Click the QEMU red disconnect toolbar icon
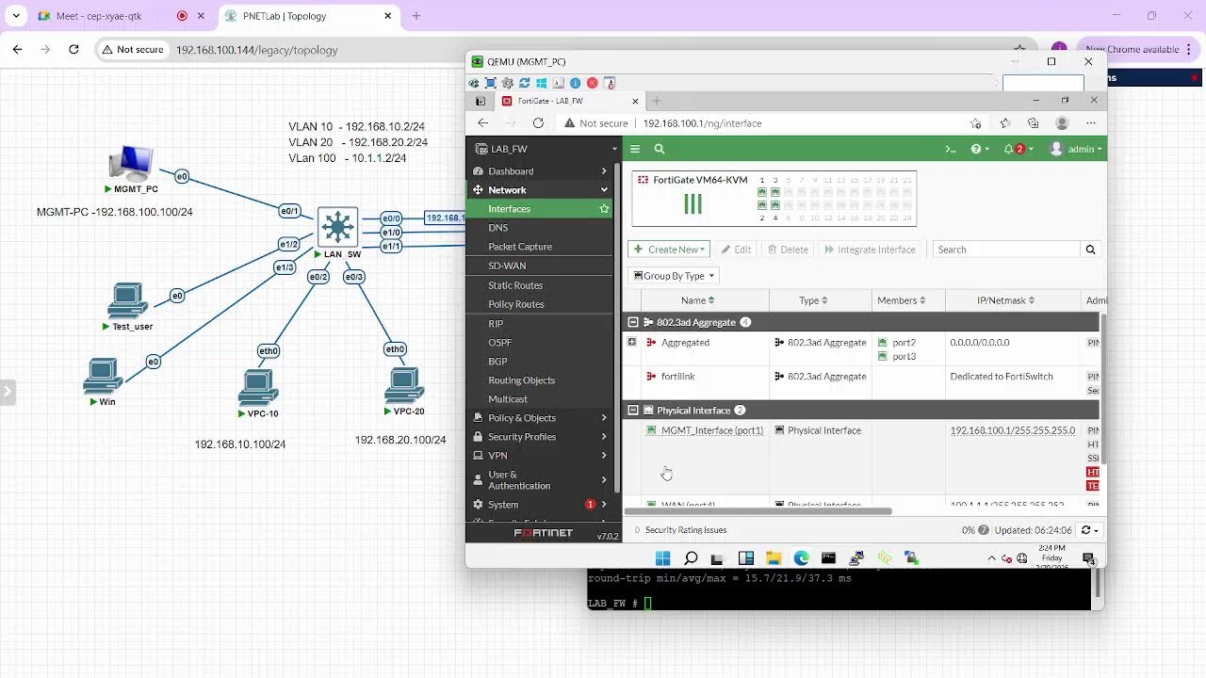This screenshot has height=678, width=1206. pos(592,83)
